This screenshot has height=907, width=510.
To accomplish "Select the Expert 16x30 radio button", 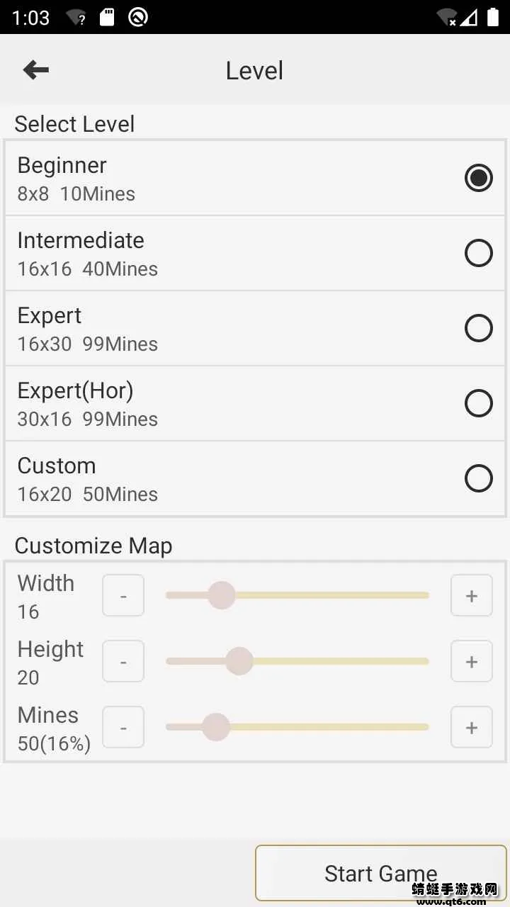I will 478,328.
